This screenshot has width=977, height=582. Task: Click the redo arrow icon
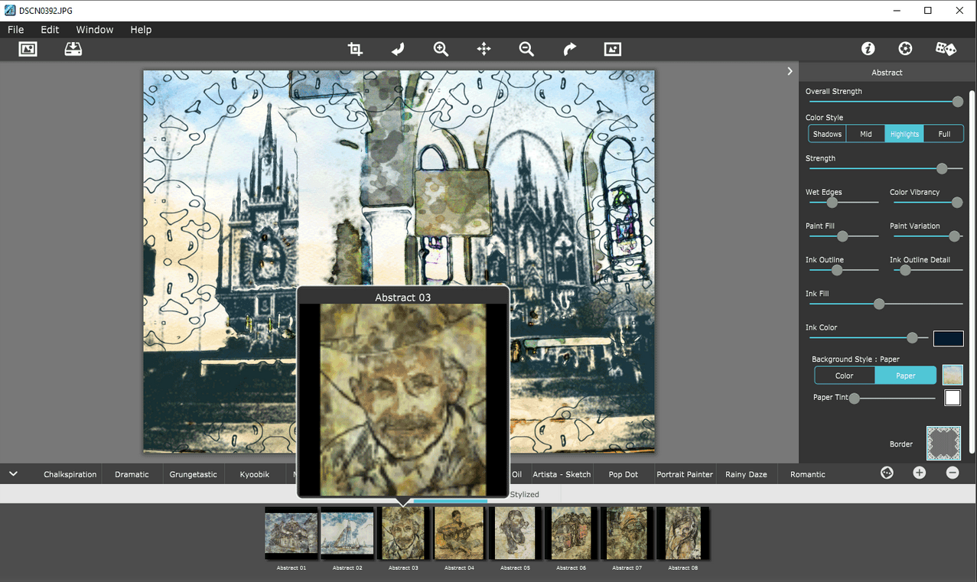(x=569, y=49)
